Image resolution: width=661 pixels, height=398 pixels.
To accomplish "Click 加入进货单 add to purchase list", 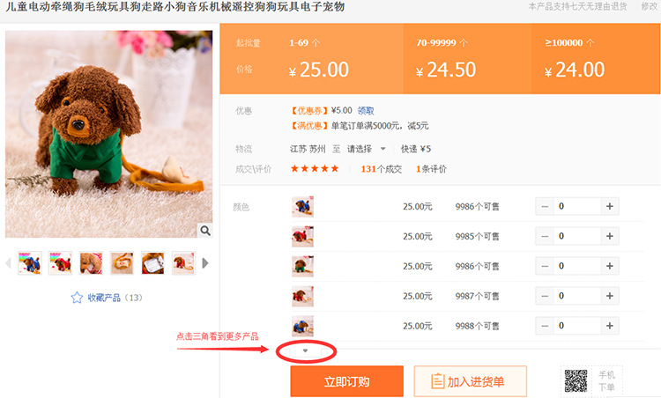I will click(x=471, y=381).
